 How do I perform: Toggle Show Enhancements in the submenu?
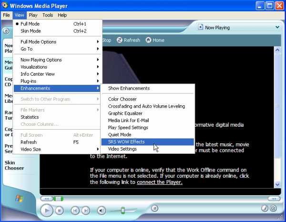[x=148, y=88]
